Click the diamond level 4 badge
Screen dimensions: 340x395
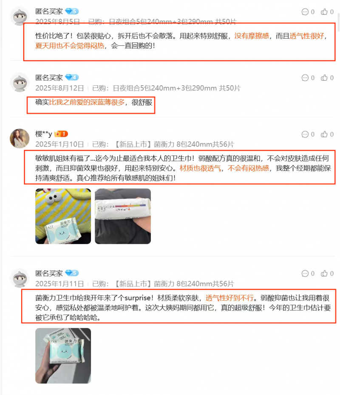[x=72, y=77]
